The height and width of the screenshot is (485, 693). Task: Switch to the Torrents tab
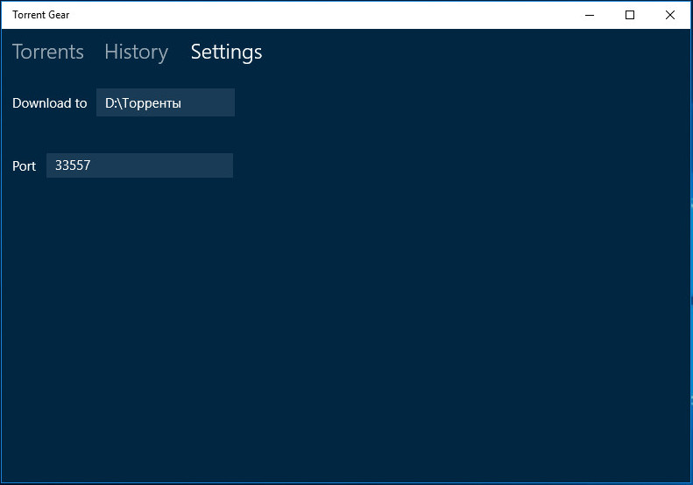click(x=47, y=52)
